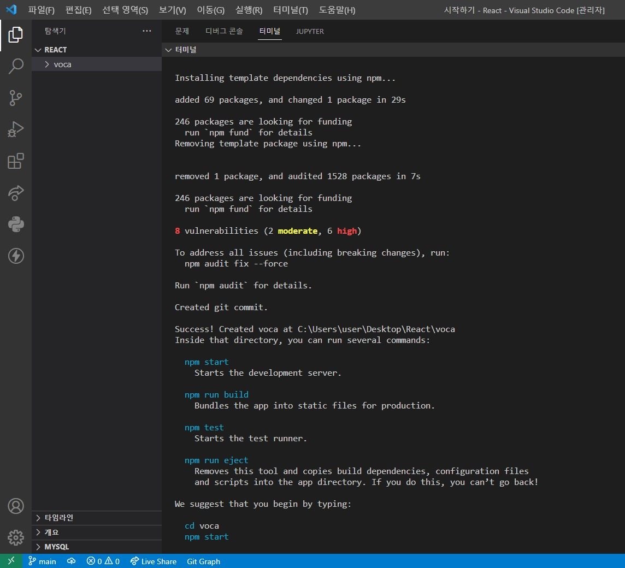Open the Search view icon
Viewport: 625px width, 568px height.
[x=15, y=66]
